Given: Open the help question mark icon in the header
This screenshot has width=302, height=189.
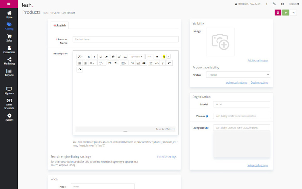Looking at the screenshot, I should tap(282, 4).
